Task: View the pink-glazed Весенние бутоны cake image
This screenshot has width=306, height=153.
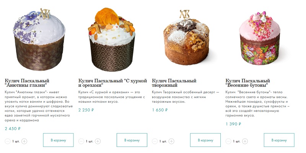Action: tap(260, 38)
